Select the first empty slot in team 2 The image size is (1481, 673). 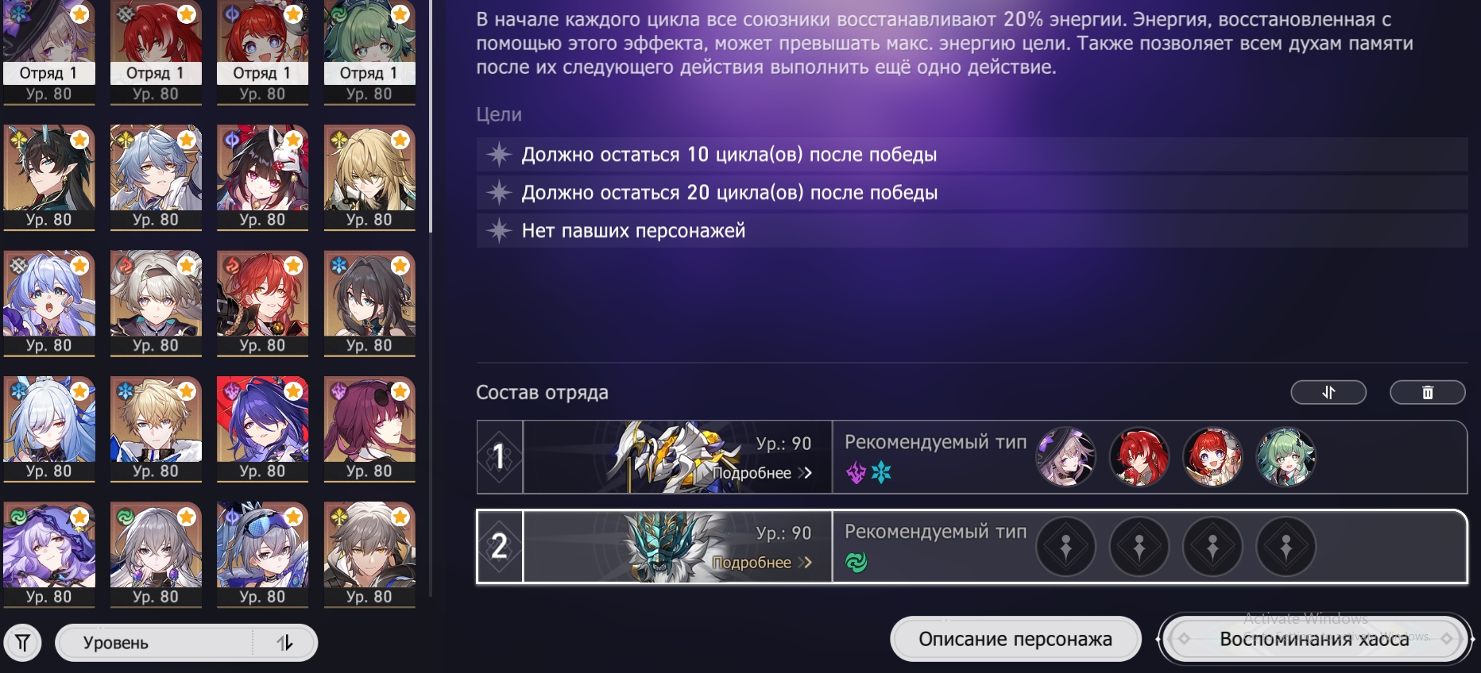point(1065,546)
